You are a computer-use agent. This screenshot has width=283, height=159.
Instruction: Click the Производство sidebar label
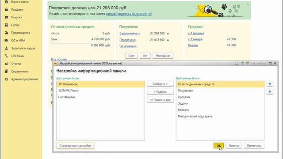(21, 33)
